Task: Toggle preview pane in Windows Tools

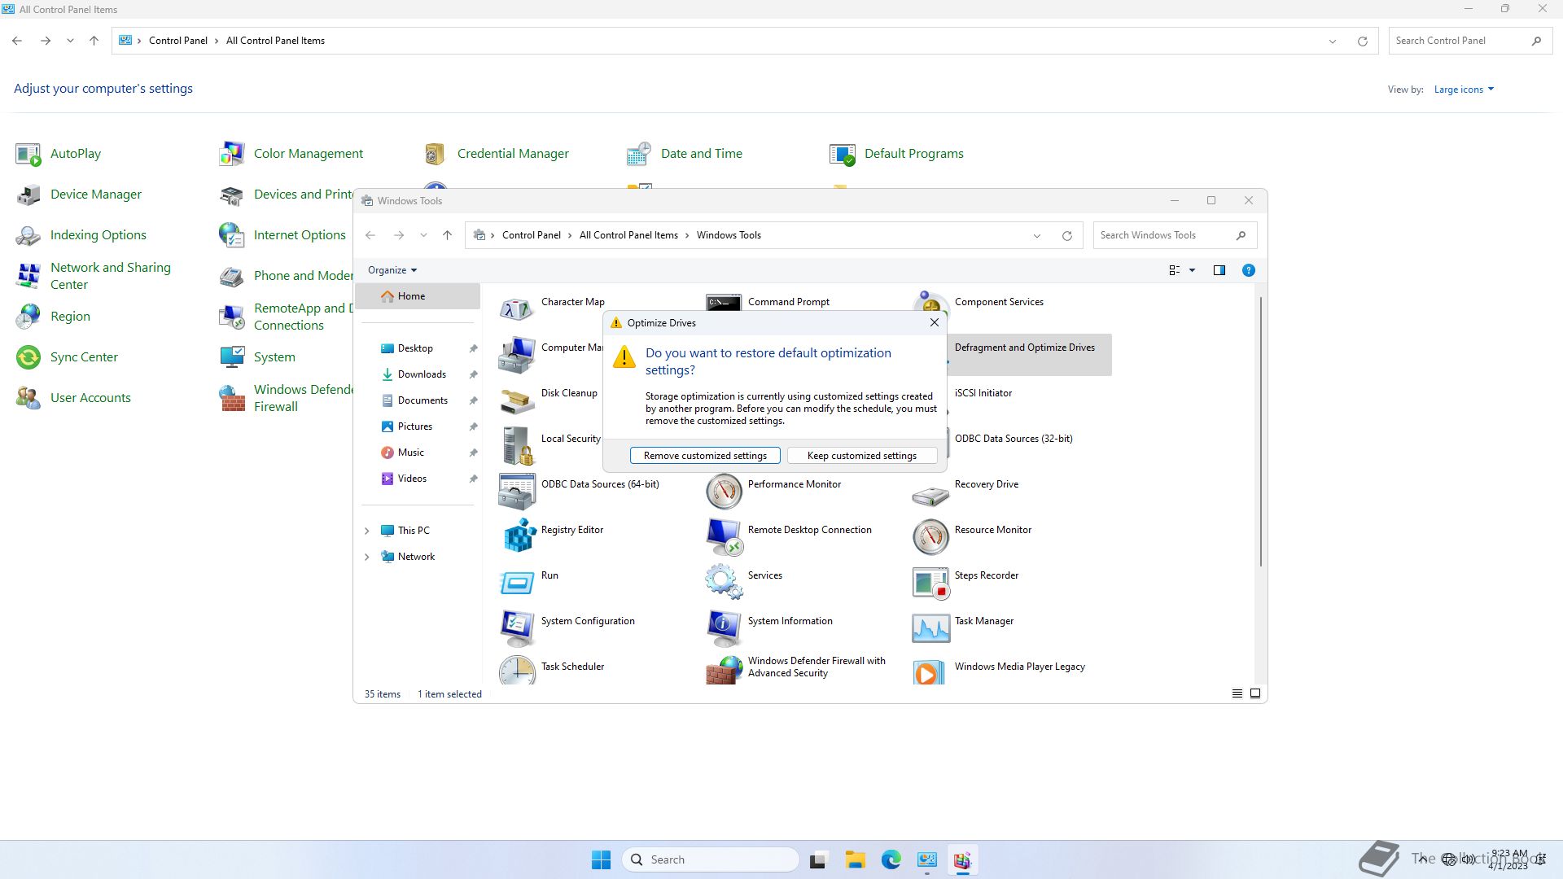Action: point(1219,270)
